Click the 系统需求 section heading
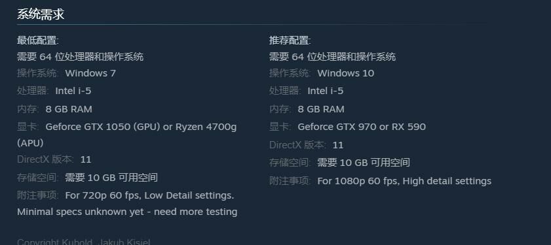 [x=41, y=14]
